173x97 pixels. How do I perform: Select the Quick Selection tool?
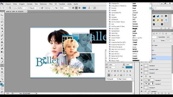coord(2,25)
